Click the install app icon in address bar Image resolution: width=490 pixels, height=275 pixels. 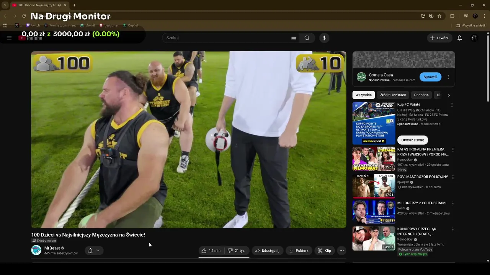423,16
